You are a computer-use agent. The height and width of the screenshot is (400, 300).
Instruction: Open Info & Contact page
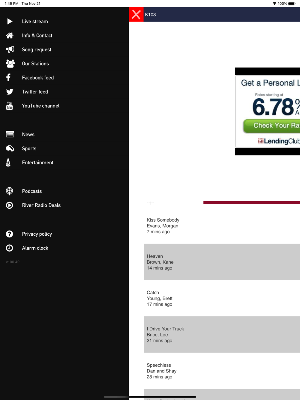coord(37,35)
